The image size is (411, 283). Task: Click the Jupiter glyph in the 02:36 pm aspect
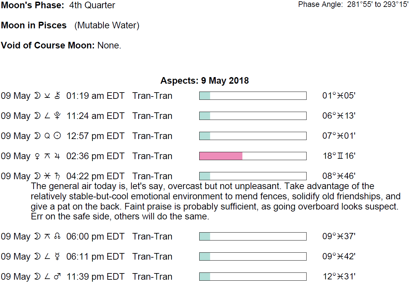[x=58, y=156]
